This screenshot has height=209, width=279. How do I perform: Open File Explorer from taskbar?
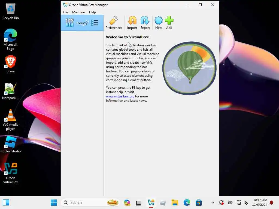click(175, 202)
